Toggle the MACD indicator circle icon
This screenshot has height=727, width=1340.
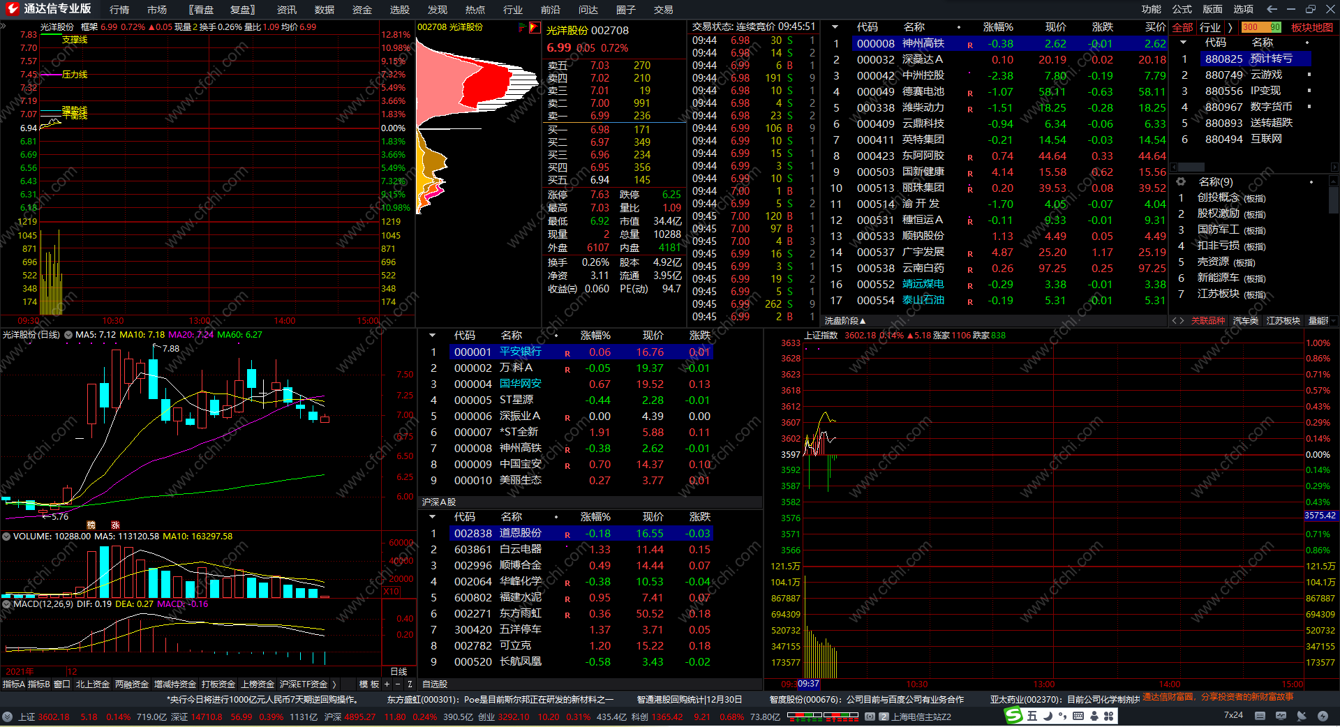point(6,604)
